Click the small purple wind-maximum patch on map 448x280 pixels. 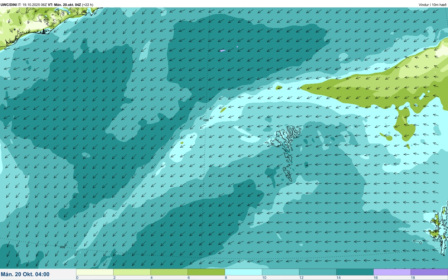(x=223, y=51)
